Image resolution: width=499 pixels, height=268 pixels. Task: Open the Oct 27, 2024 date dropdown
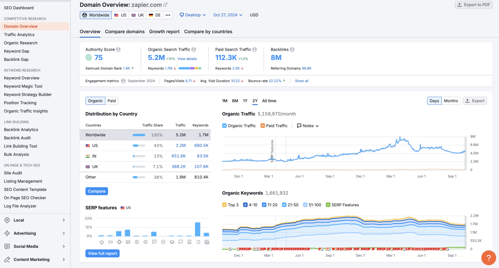228,15
